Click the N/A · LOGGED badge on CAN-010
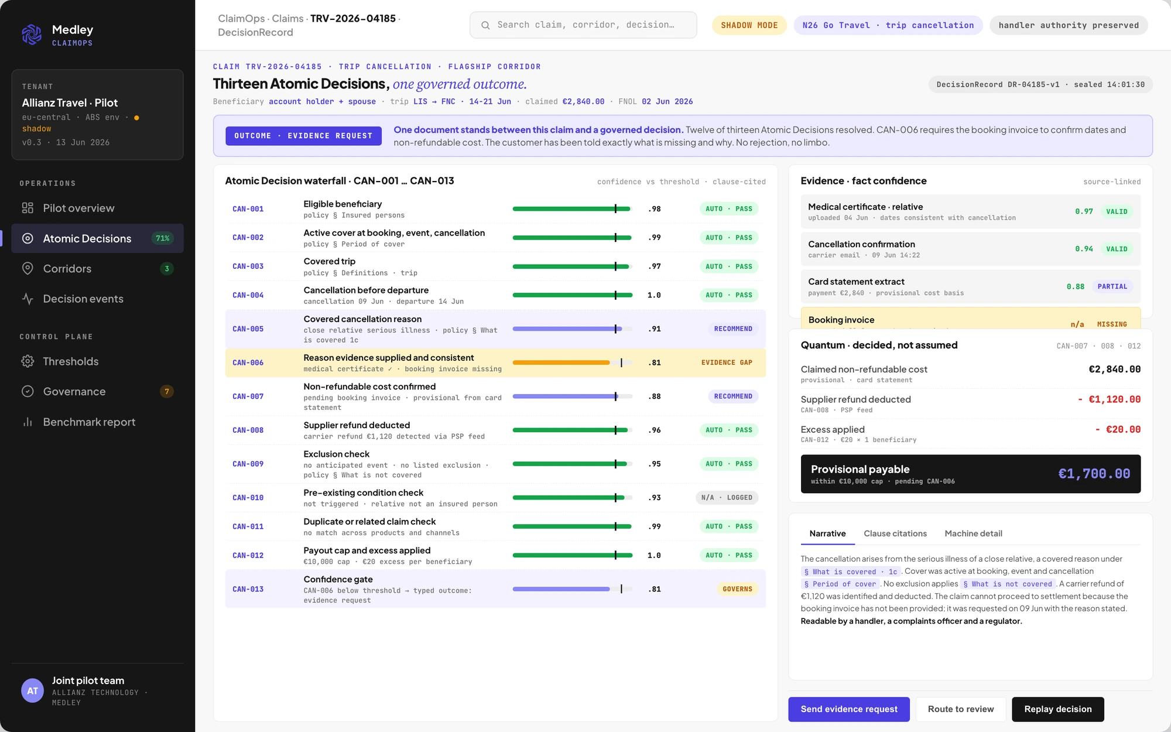The image size is (1171, 732). tap(727, 498)
